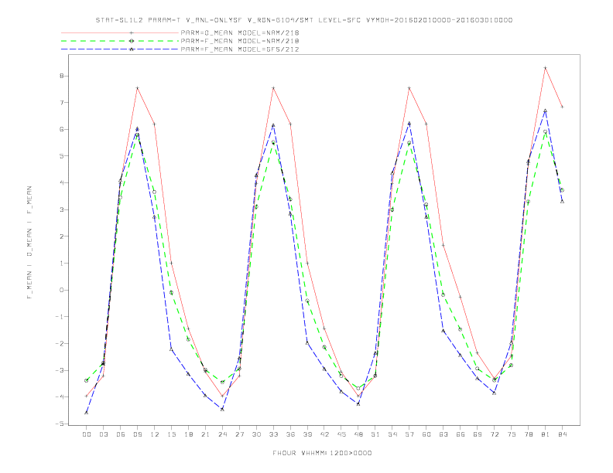Screen dimensions: 613x473
Task: Click x-axis tick label 69
Action: point(478,434)
